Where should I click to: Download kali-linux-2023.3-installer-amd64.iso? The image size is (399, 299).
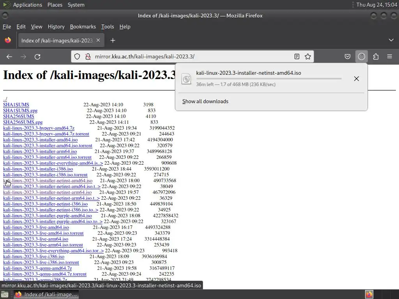(x=40, y=140)
